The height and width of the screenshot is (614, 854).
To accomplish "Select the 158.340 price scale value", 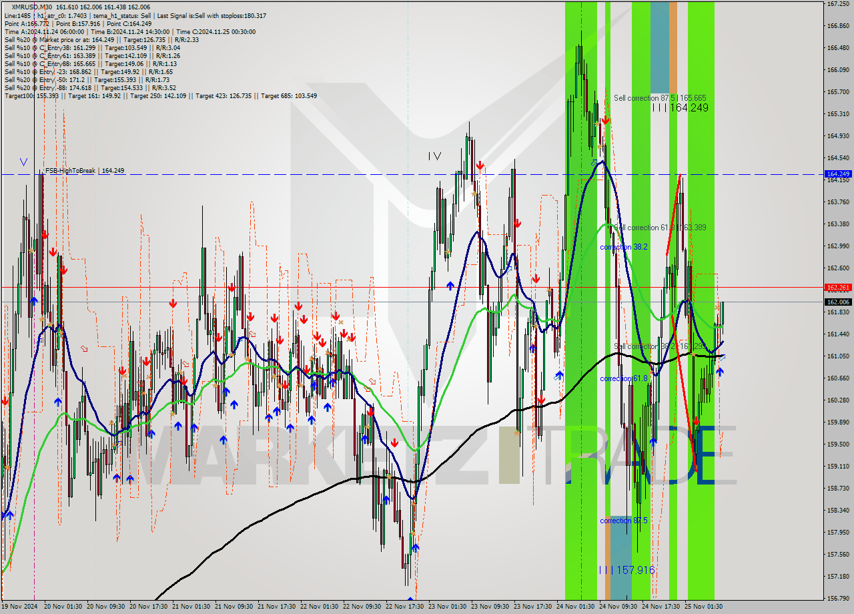I will pyautogui.click(x=838, y=511).
